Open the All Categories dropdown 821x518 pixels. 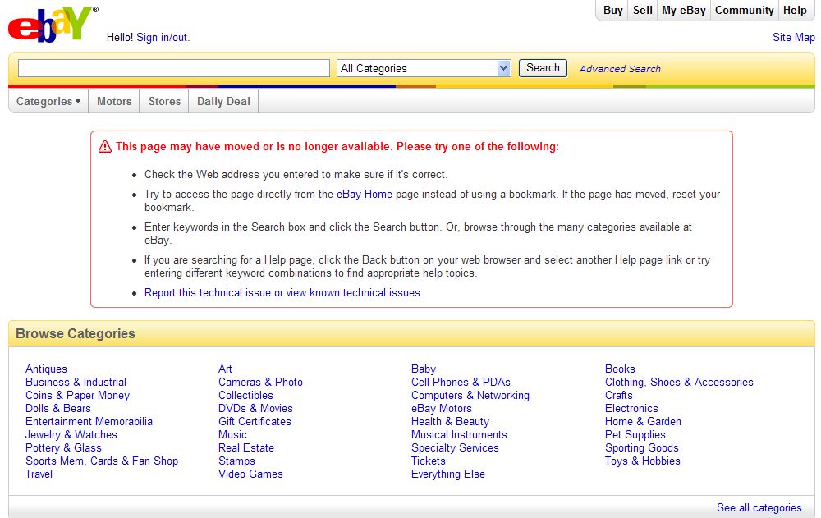[x=424, y=69]
